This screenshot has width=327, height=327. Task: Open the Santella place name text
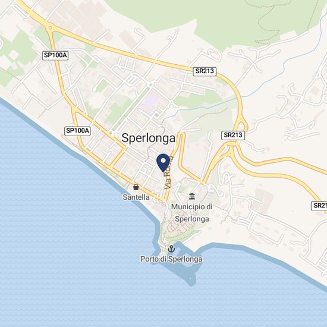pyautogui.click(x=136, y=197)
